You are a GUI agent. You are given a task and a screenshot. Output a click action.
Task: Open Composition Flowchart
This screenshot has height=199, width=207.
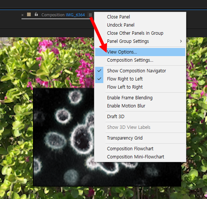tap(140, 149)
